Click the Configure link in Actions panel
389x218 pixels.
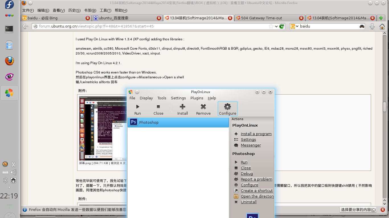pyautogui.click(x=249, y=185)
